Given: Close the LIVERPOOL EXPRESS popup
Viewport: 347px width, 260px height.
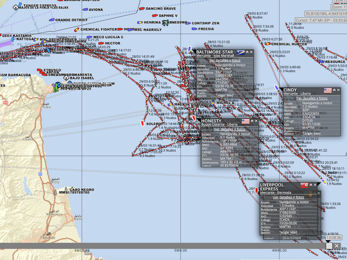Looking at the screenshot, I should (x=315, y=185).
